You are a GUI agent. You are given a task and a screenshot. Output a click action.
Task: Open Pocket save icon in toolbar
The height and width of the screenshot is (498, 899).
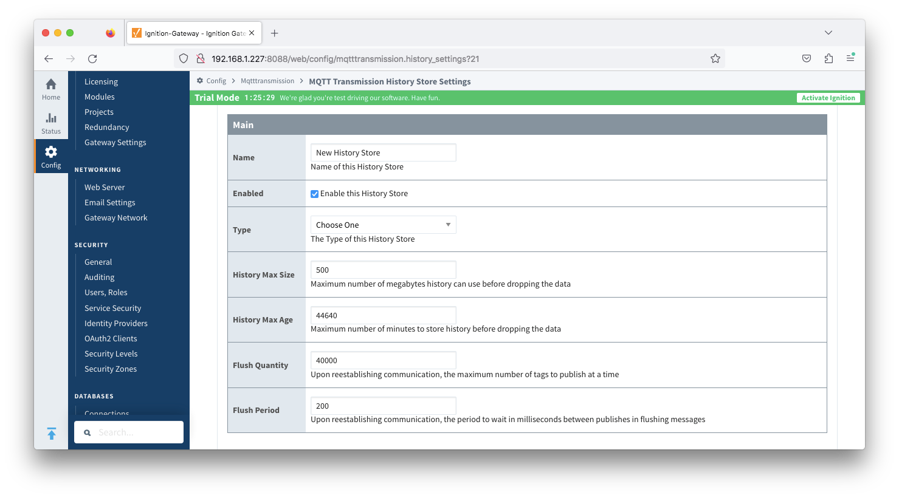(807, 59)
